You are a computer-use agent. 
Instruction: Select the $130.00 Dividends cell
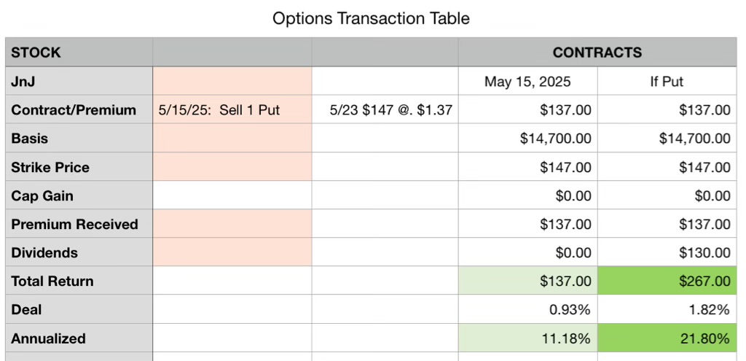point(667,252)
